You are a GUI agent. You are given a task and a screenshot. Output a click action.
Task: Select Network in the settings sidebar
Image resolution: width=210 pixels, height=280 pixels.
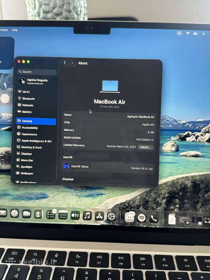[26, 105]
